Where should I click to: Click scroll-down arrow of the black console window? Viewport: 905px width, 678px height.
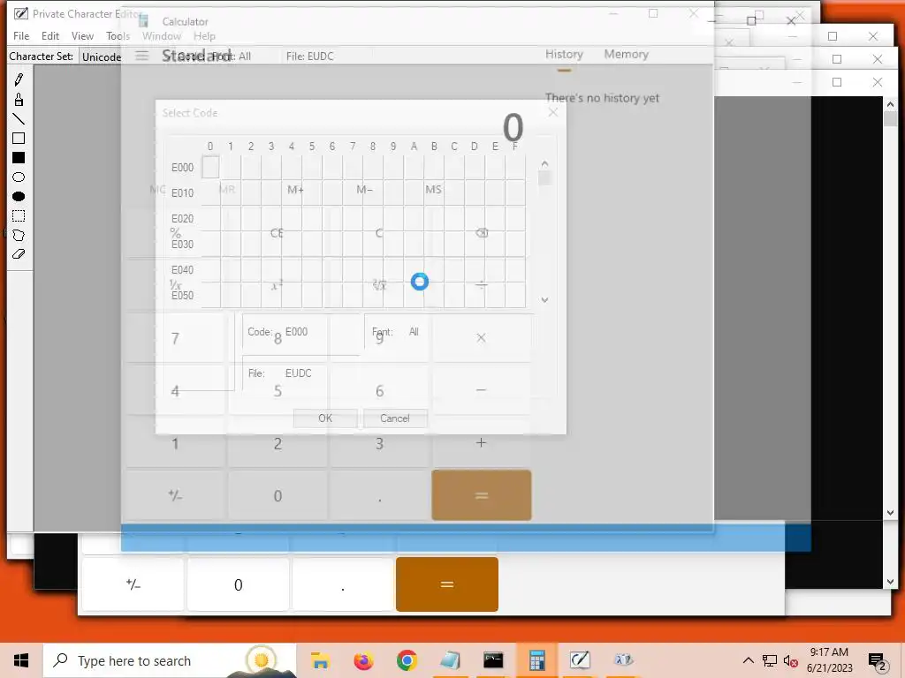[x=890, y=513]
